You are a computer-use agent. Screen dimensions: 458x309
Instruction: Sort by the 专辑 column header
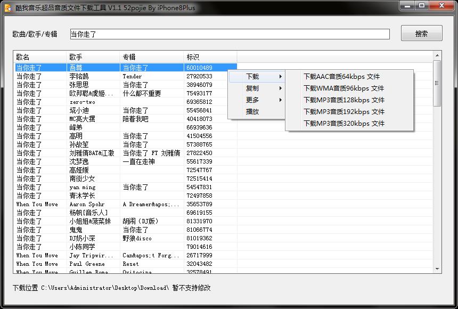152,57
